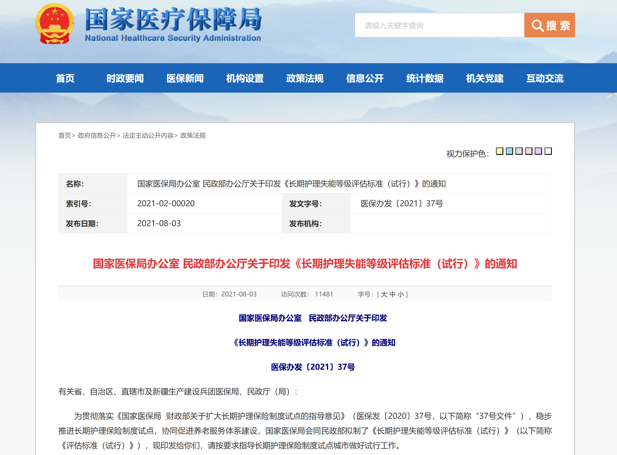The height and width of the screenshot is (455, 617).
Task: Go to 统计数据 page
Action: [425, 78]
